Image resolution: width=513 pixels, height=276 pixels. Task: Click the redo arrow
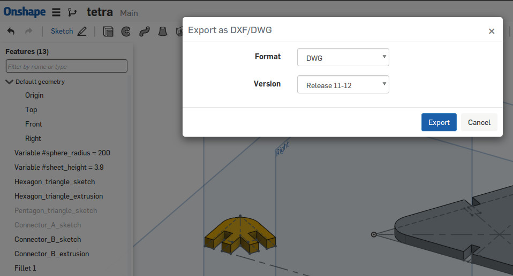[x=29, y=31]
